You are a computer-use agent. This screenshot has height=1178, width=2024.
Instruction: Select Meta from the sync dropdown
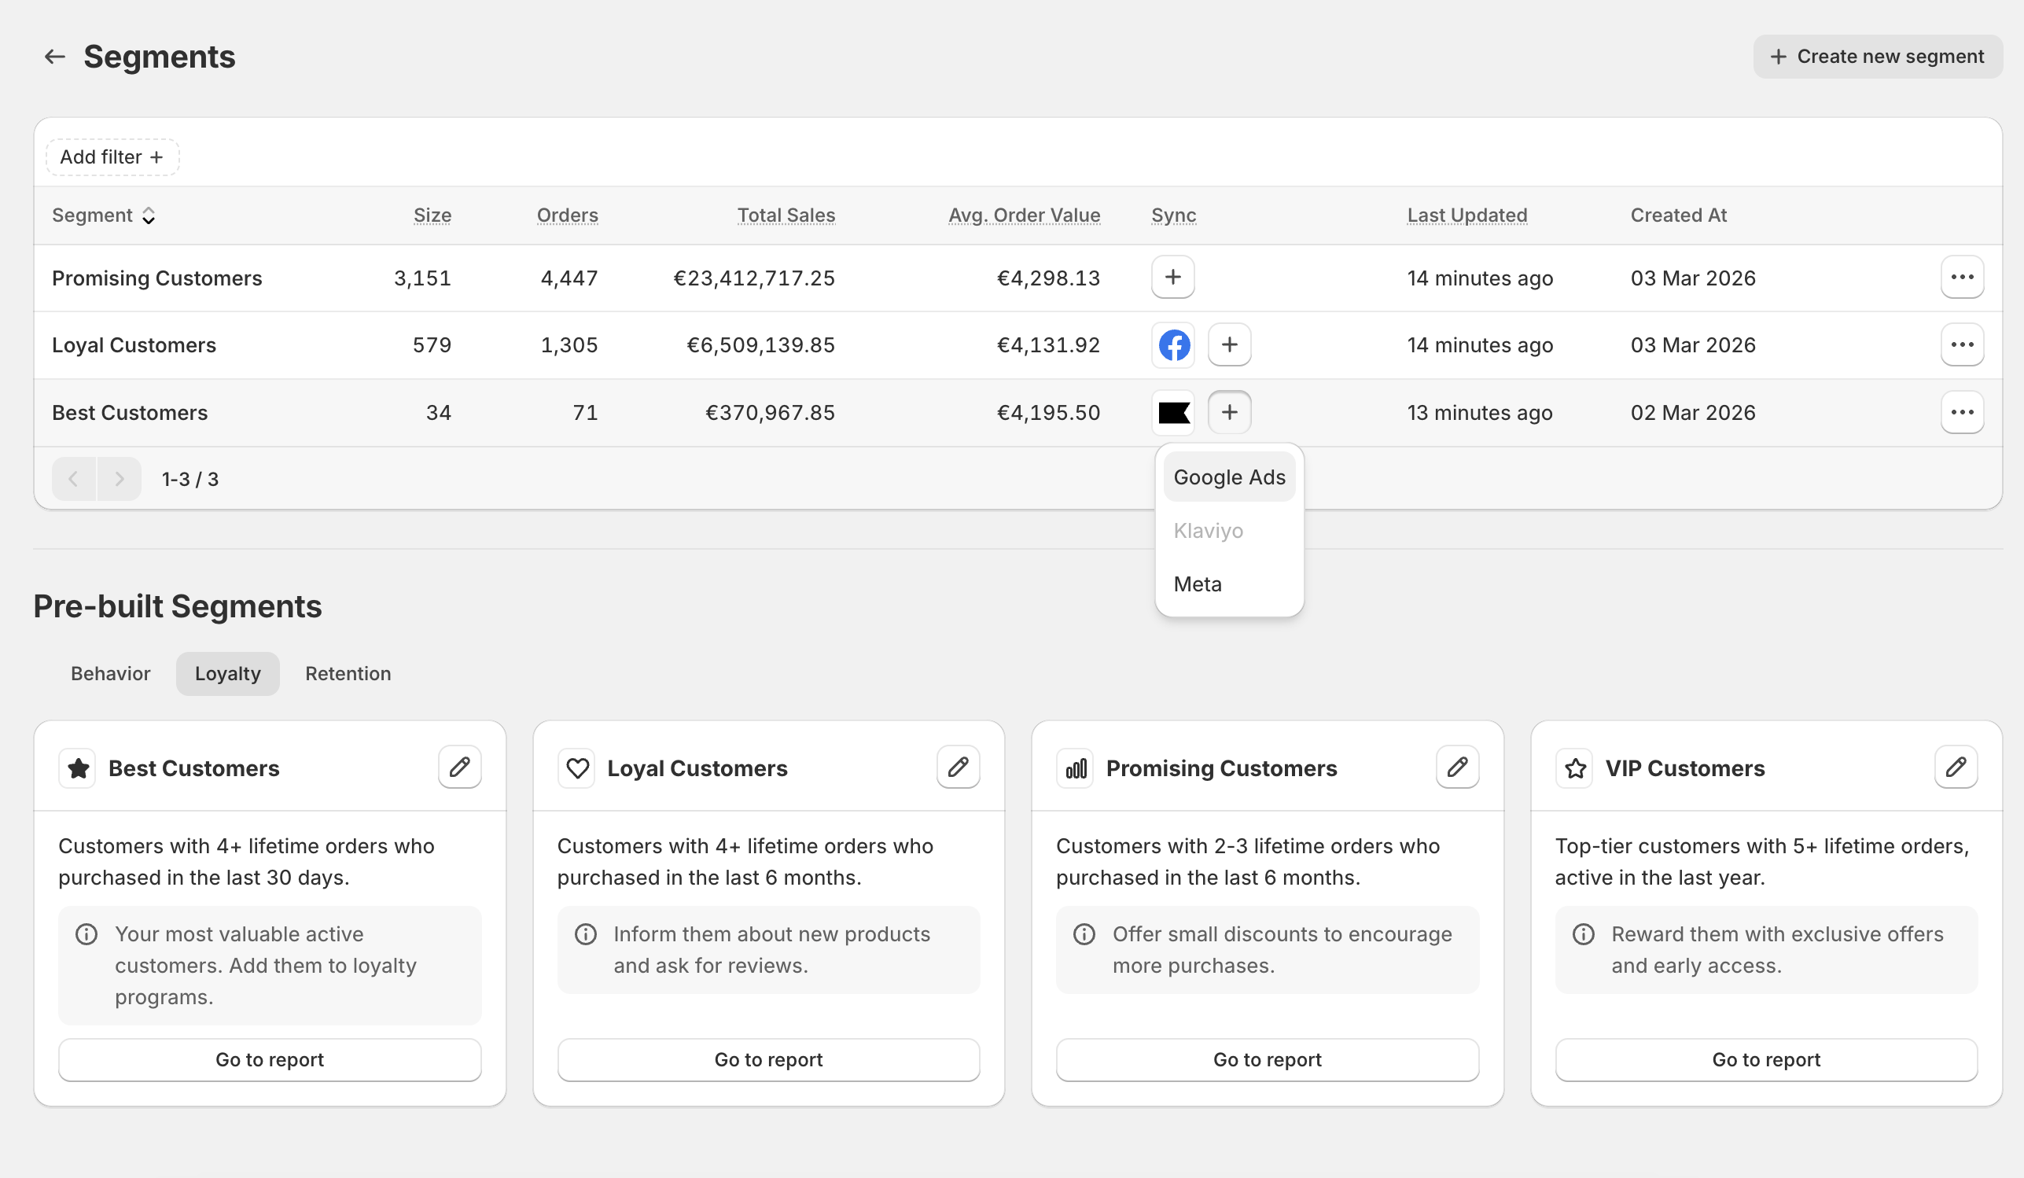(x=1198, y=583)
